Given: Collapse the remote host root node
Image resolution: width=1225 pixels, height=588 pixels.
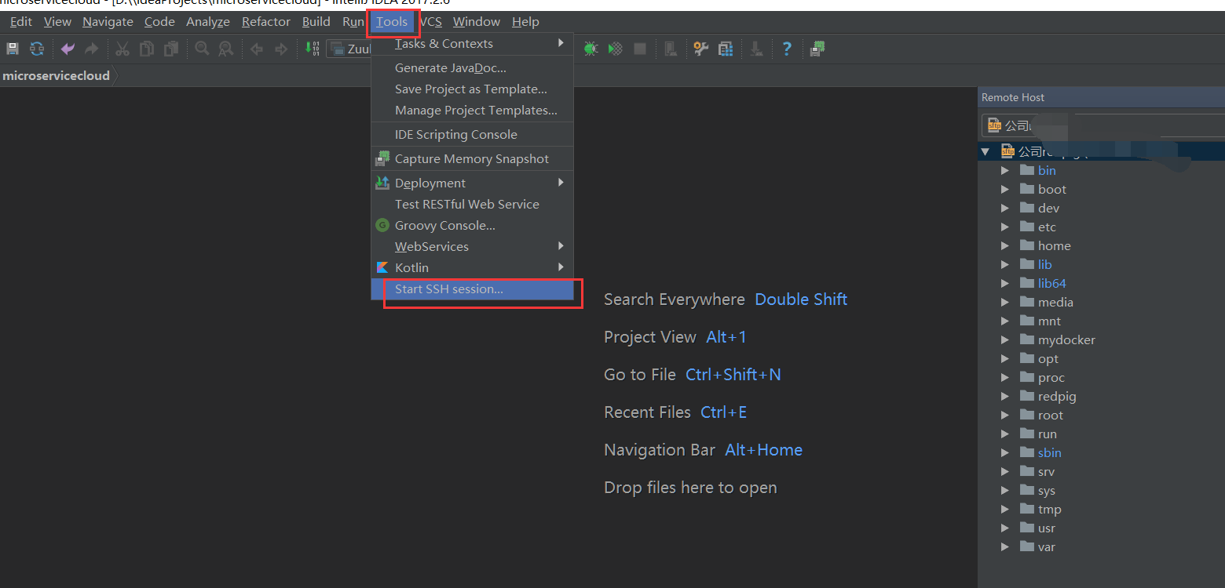Looking at the screenshot, I should point(985,151).
